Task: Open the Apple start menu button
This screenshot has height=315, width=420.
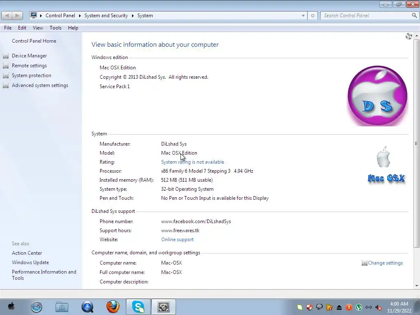Action: coord(11,307)
